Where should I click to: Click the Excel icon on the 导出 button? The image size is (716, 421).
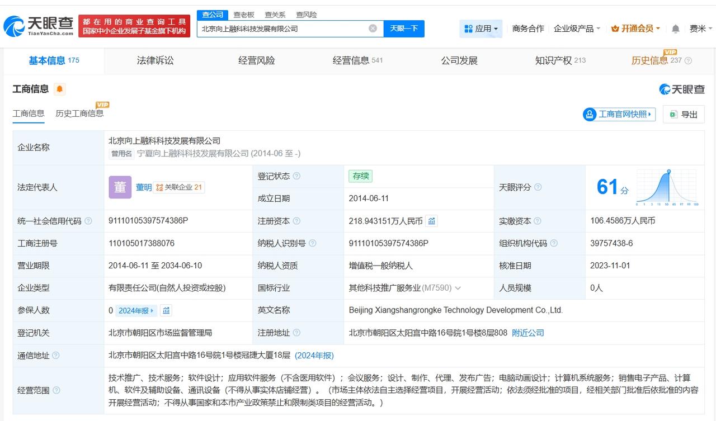(x=673, y=114)
